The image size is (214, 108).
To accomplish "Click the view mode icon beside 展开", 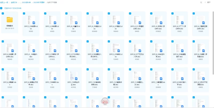I will (x=201, y=2).
